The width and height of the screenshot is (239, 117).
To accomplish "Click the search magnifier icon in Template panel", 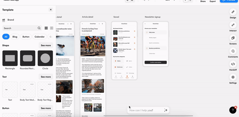I will pyautogui.click(x=39, y=28).
